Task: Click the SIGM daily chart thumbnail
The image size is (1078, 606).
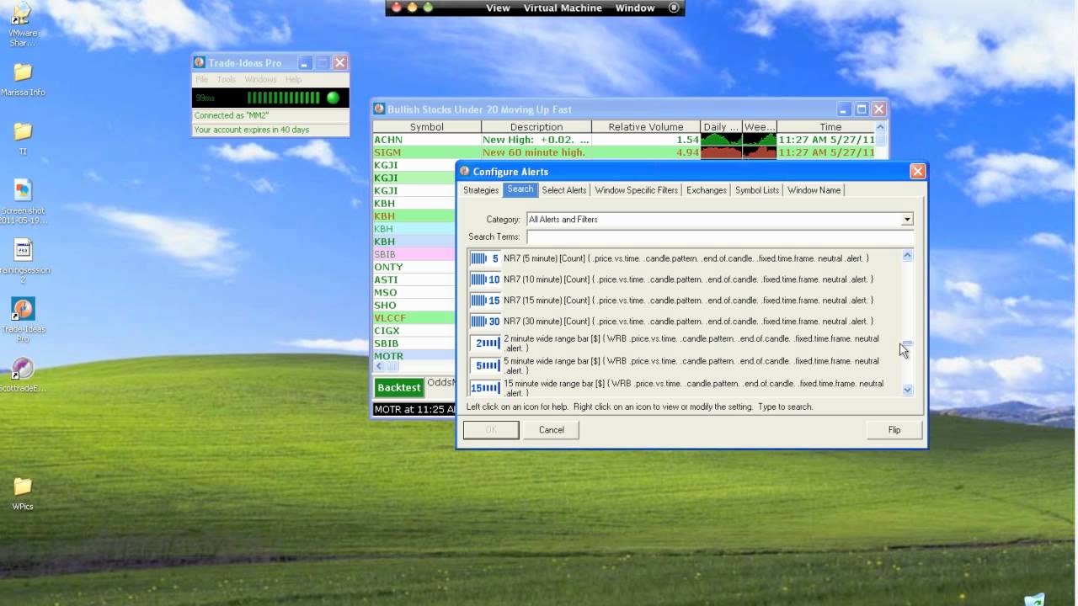Action: [x=721, y=152]
